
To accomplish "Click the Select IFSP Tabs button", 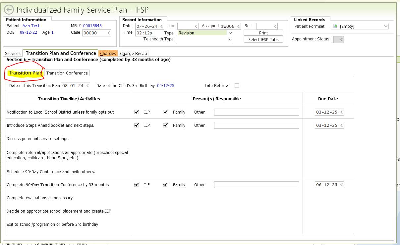I will click(263, 40).
